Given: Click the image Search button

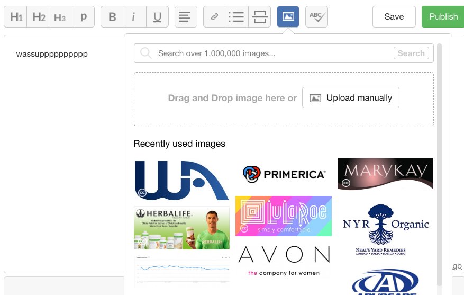Looking at the screenshot, I should click(411, 53).
